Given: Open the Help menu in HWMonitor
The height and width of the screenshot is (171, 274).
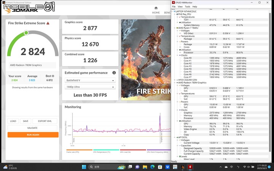Looking at the screenshot, I should click(195, 6).
